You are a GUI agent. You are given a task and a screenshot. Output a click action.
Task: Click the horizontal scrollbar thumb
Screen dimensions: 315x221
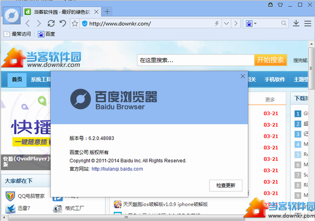tap(126, 217)
